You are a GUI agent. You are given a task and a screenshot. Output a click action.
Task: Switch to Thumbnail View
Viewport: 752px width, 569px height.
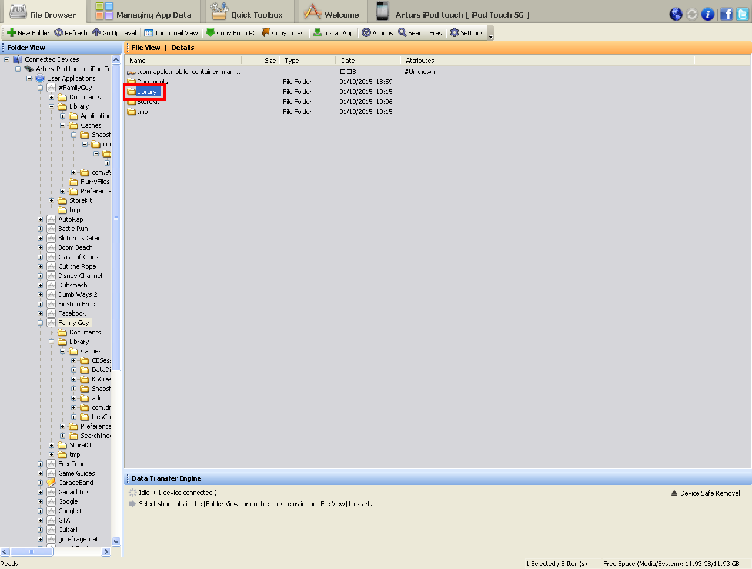click(171, 33)
